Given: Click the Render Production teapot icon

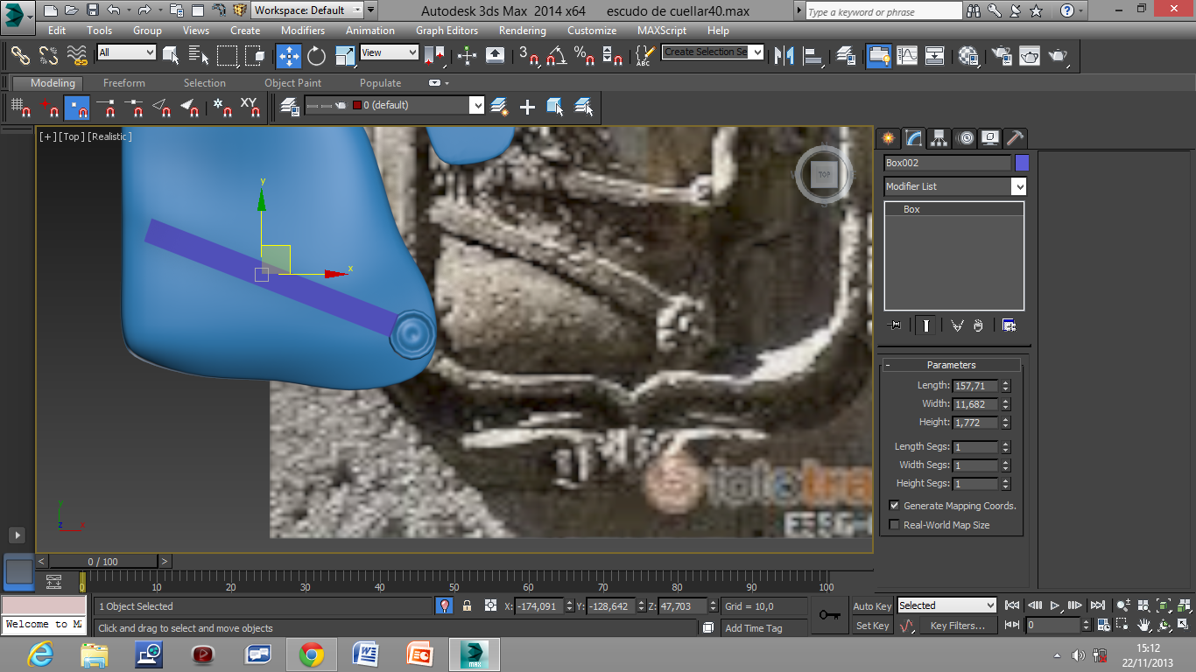Looking at the screenshot, I should 1059,56.
